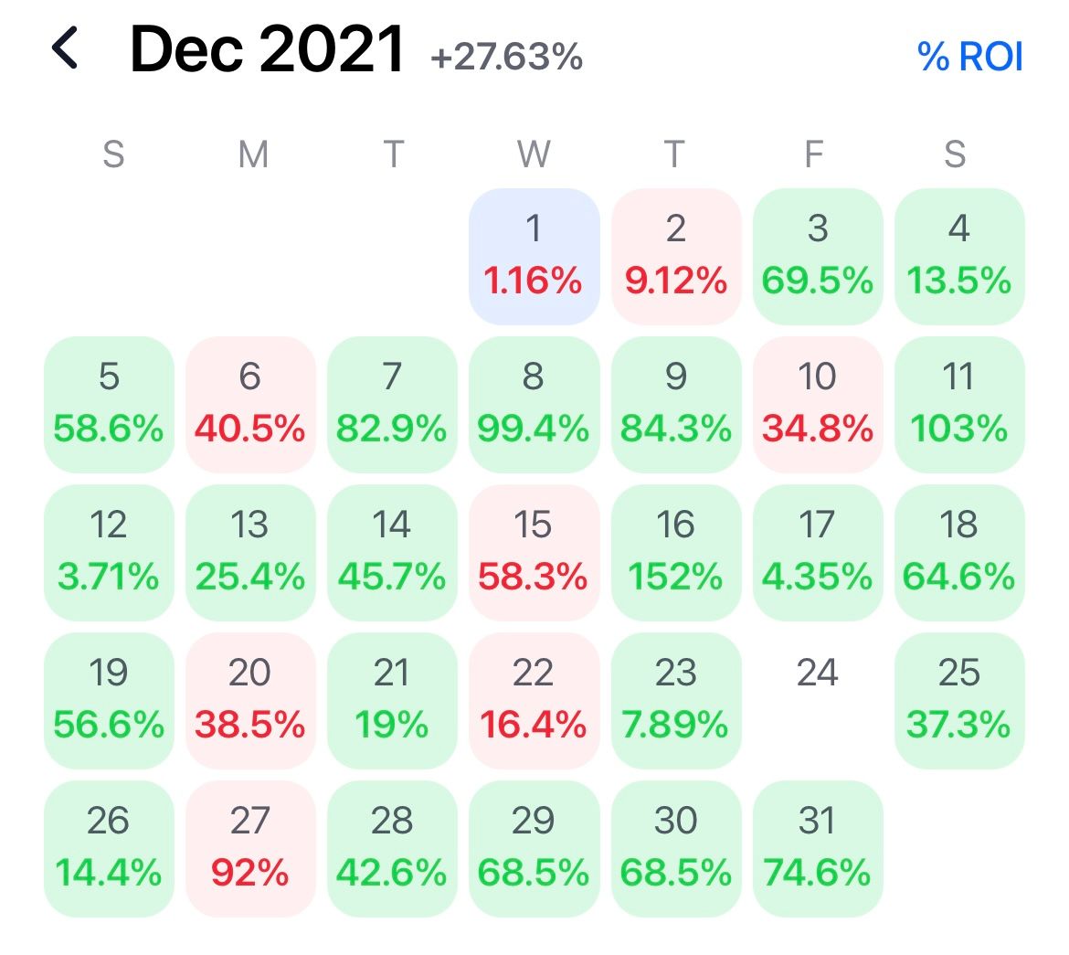This screenshot has width=1069, height=955.
Task: Select December 2 with 9.12% loss
Action: pos(675,257)
